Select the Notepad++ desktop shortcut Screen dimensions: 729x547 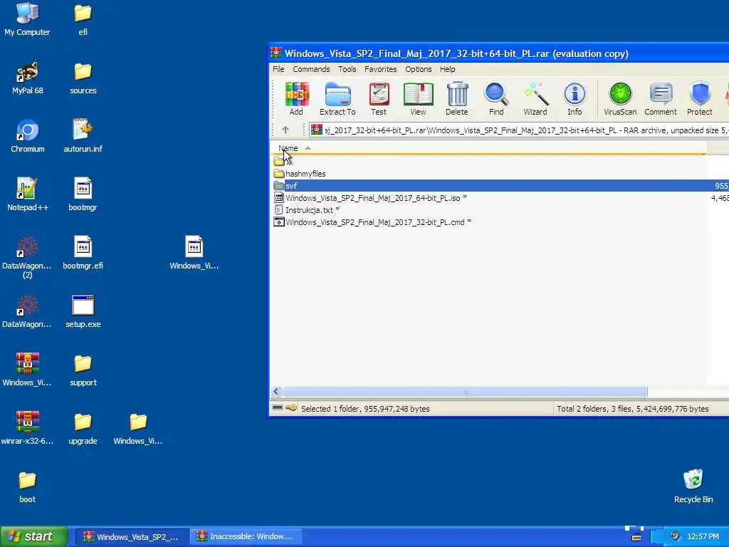click(28, 194)
